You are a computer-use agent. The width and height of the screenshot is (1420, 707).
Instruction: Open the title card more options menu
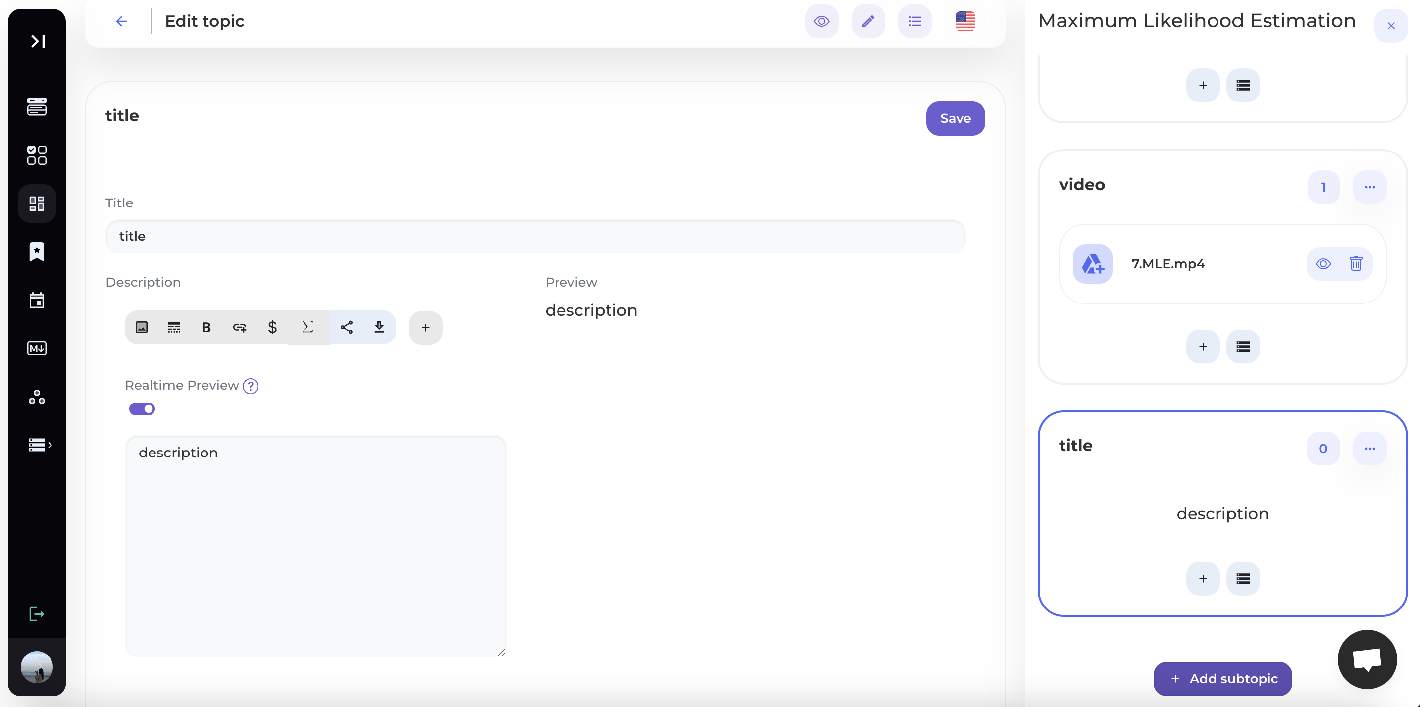tap(1370, 449)
